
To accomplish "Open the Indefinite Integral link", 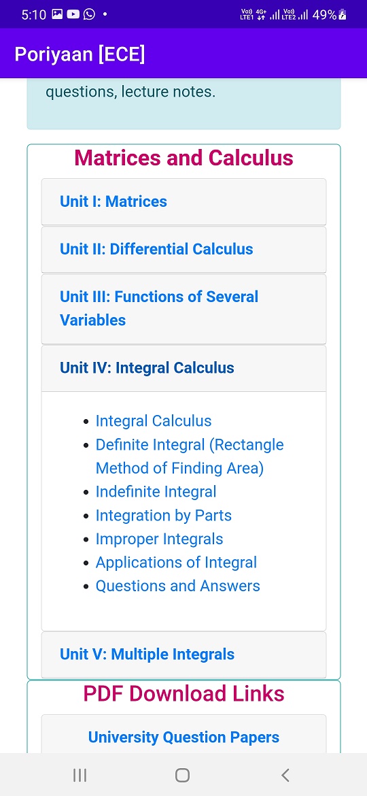I will point(156,492).
